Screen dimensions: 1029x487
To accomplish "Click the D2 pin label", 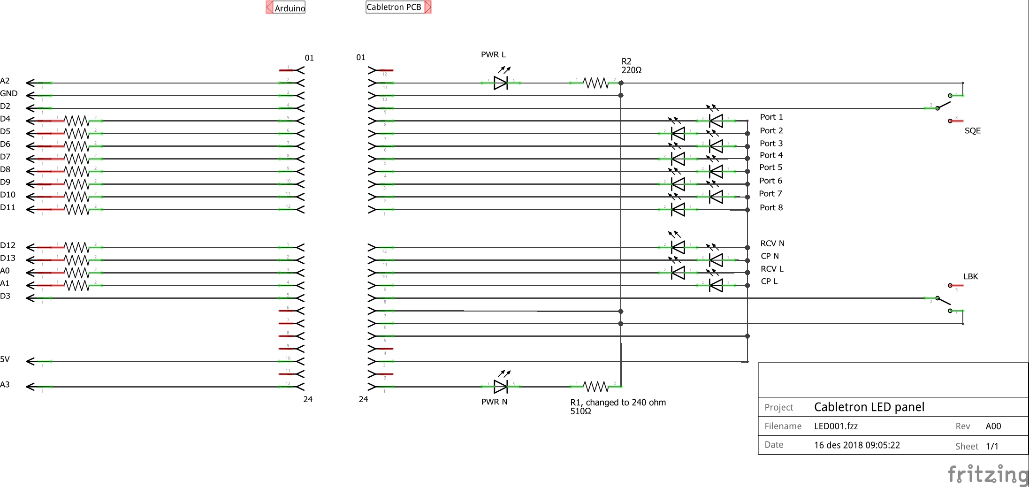I will [x=5, y=106].
